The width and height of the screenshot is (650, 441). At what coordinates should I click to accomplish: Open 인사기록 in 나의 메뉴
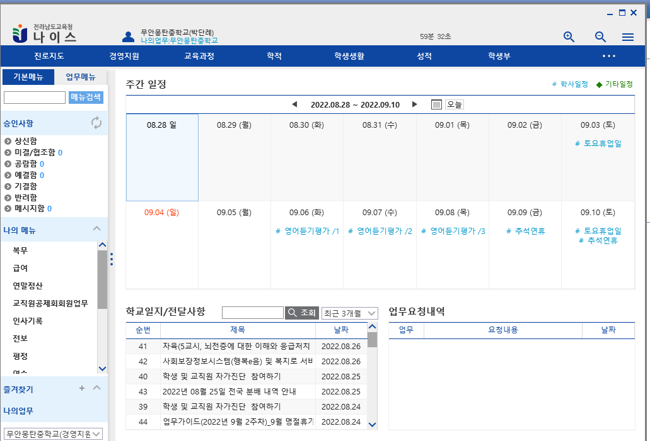[27, 321]
